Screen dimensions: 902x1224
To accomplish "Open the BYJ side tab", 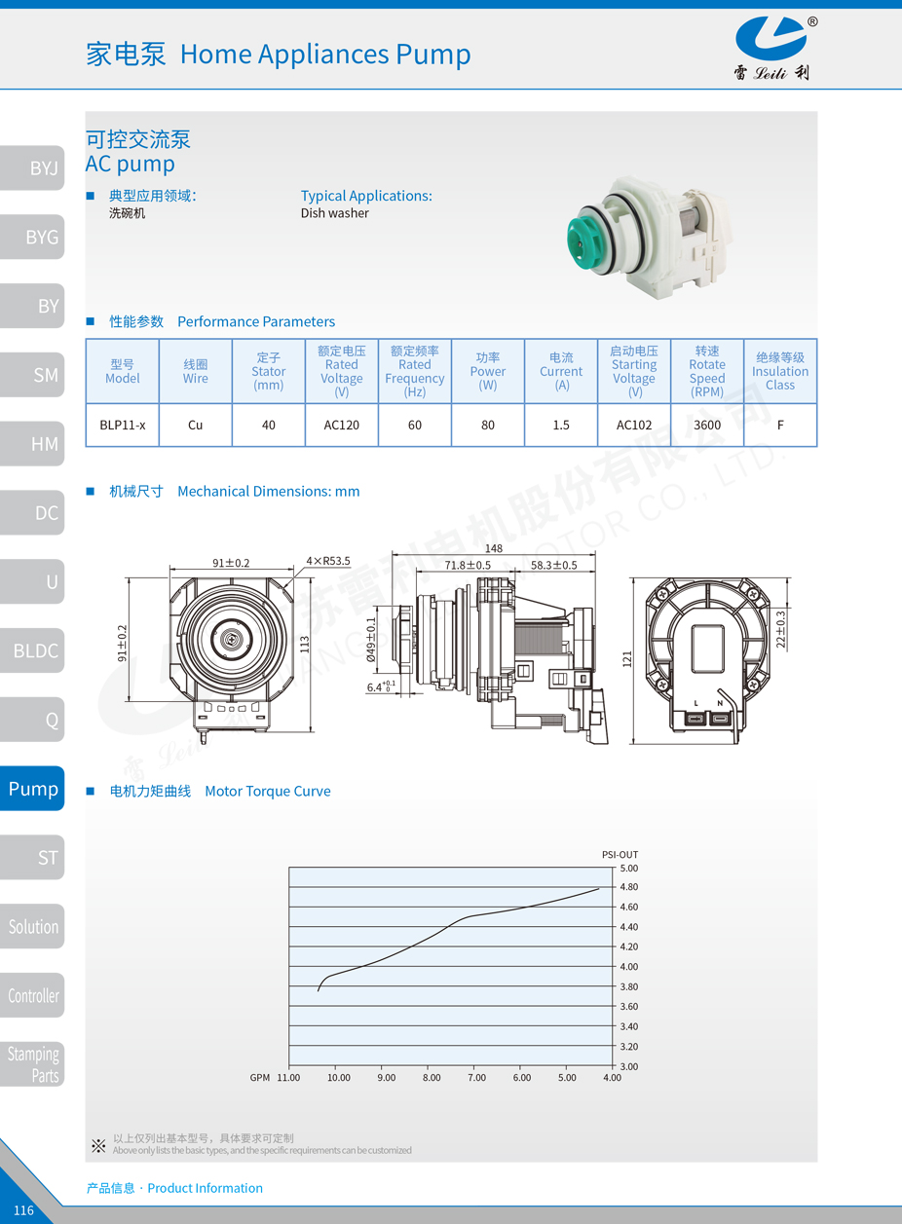I will click(x=33, y=168).
